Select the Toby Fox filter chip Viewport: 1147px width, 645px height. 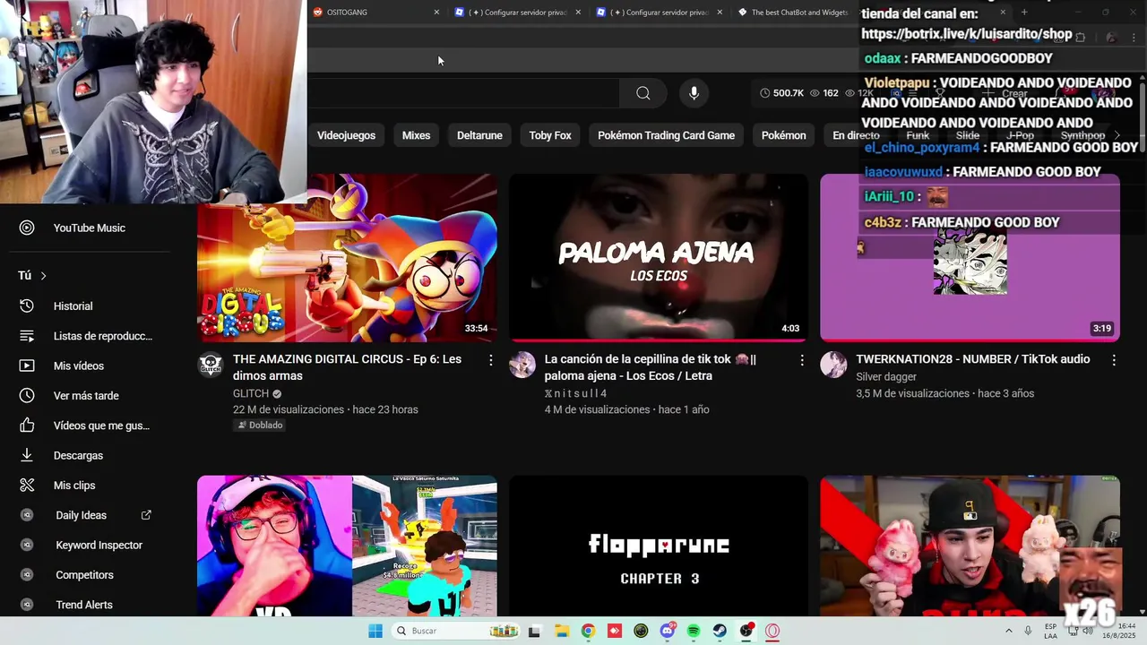pyautogui.click(x=550, y=135)
